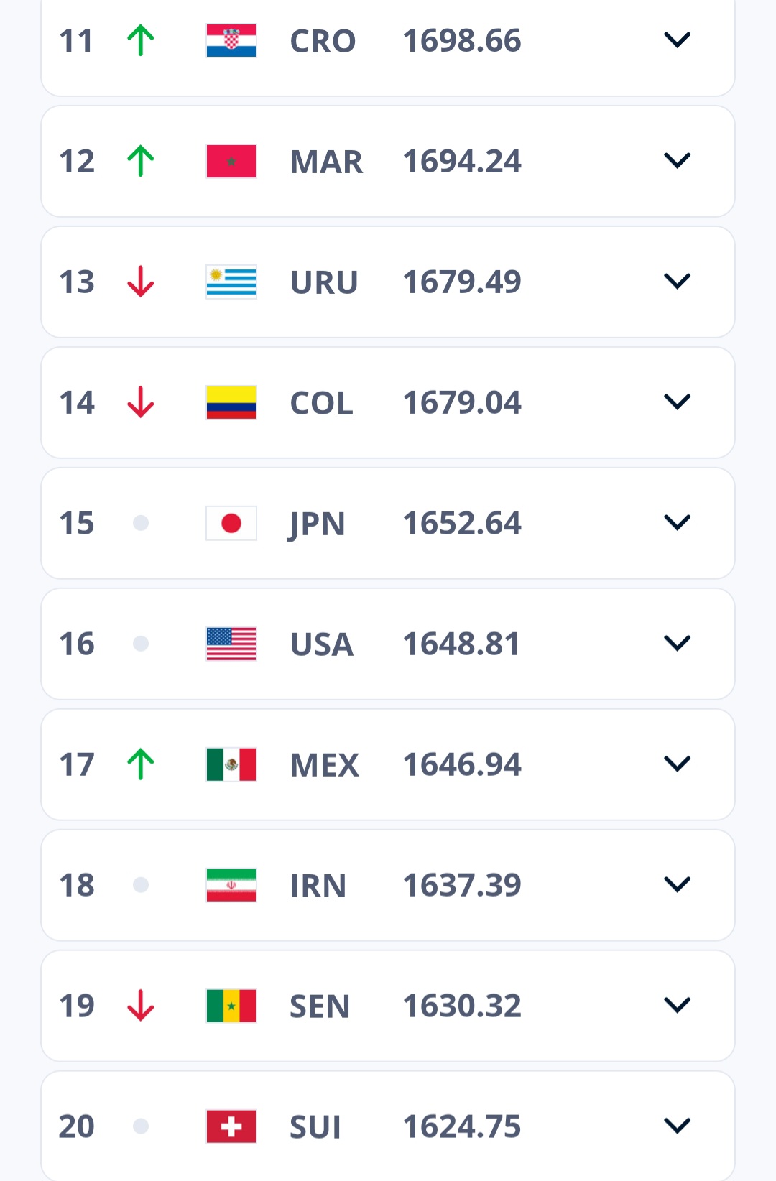This screenshot has height=1181, width=776.
Task: Click the red down arrow beside URU
Action: click(x=141, y=282)
